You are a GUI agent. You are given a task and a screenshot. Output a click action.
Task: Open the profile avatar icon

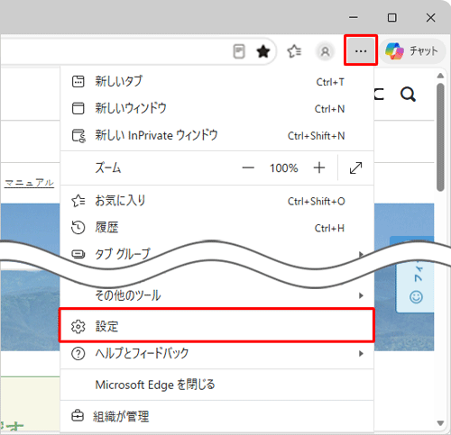click(325, 51)
